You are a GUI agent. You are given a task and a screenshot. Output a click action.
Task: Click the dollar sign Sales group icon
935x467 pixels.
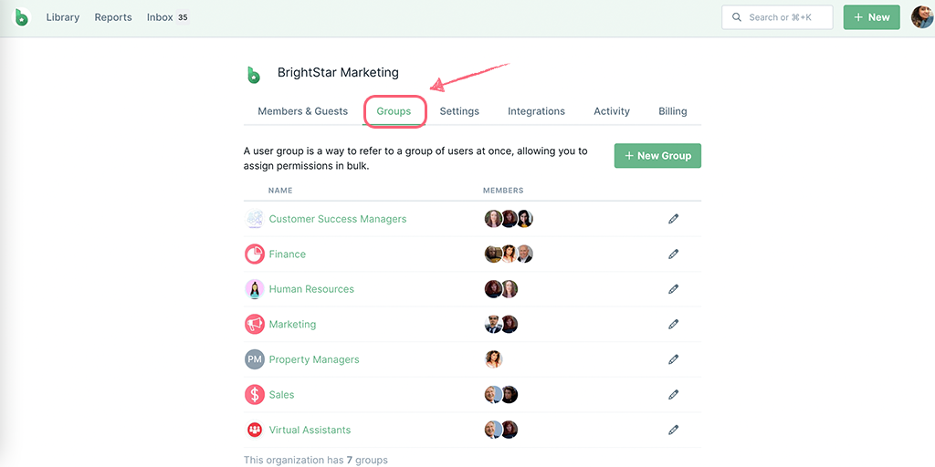pyautogui.click(x=255, y=395)
